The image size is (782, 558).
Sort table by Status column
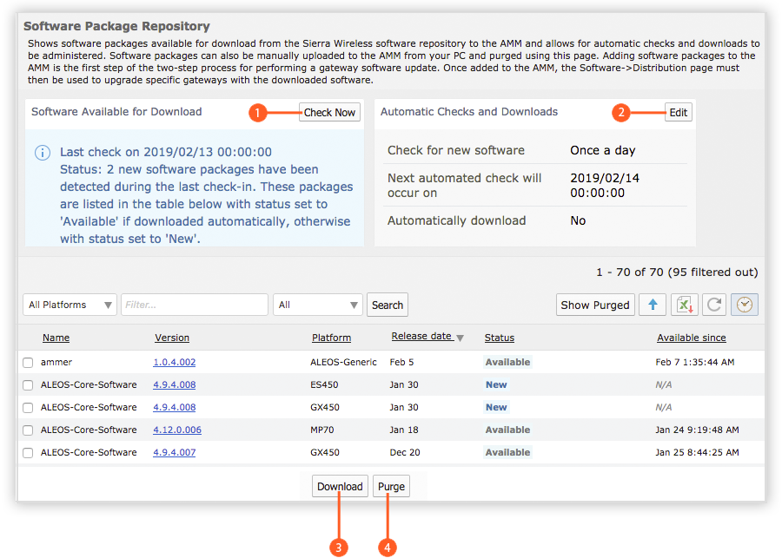point(500,338)
